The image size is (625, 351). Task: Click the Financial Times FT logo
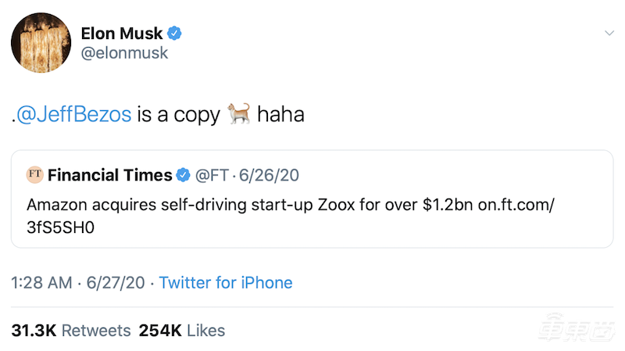(x=34, y=175)
